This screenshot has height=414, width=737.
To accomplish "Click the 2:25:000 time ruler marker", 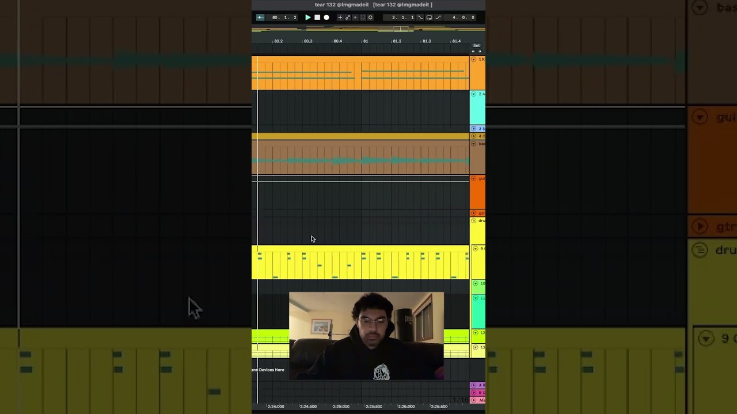I will [341, 407].
